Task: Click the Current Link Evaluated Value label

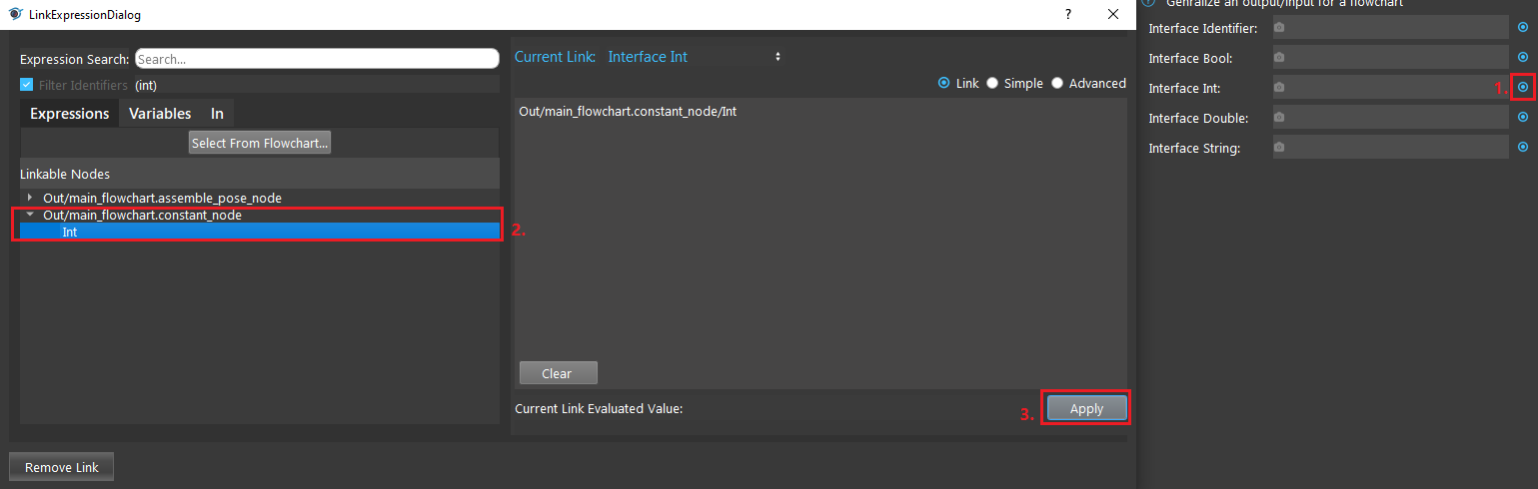Action: coord(599,409)
